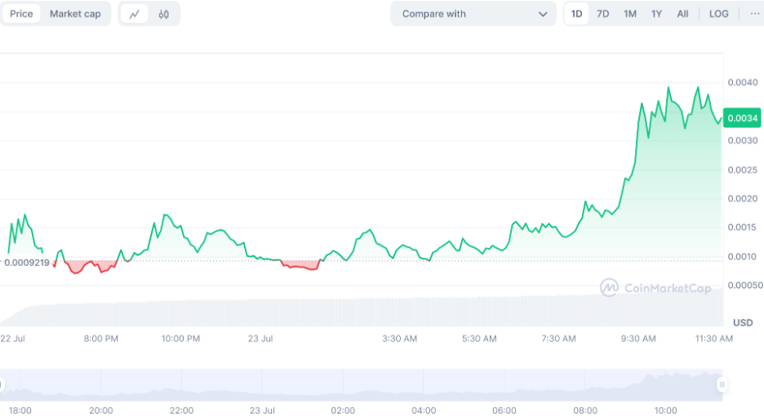The width and height of the screenshot is (764, 416).
Task: Click the 9:30 AM x-axis label
Action: click(638, 339)
